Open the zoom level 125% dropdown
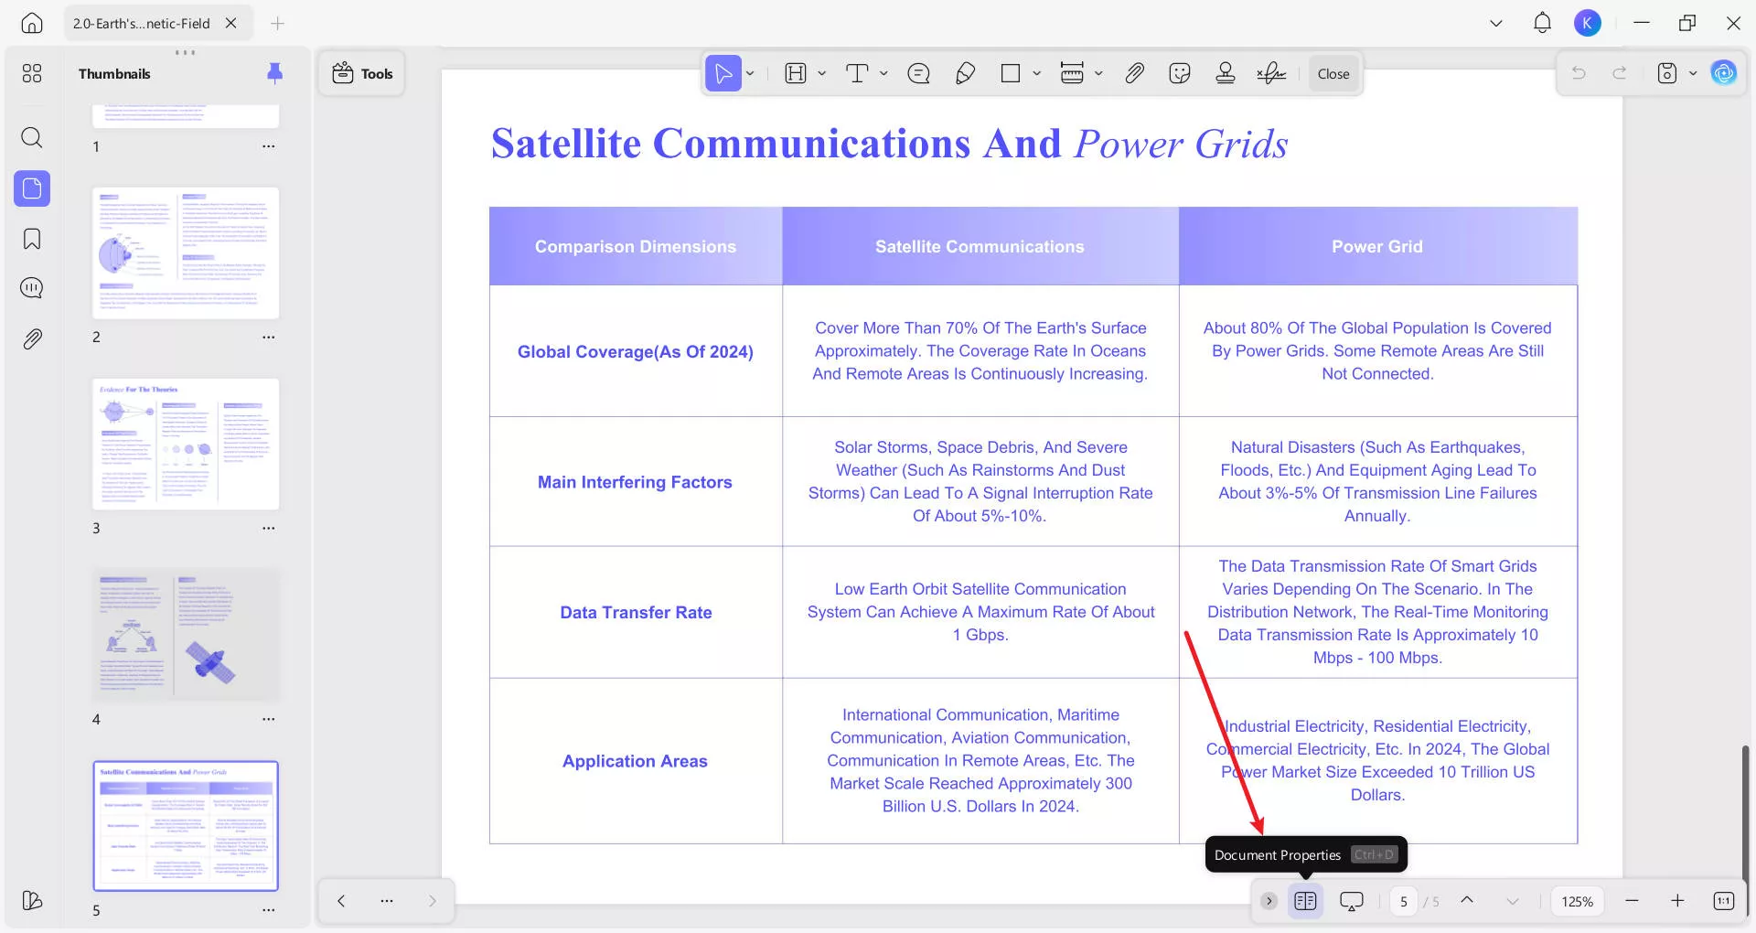Screen dimensions: 1756x933 point(1577,901)
